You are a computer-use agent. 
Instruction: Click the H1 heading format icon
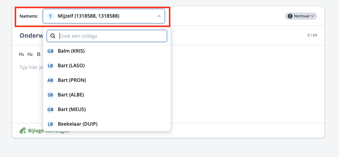click(x=21, y=54)
